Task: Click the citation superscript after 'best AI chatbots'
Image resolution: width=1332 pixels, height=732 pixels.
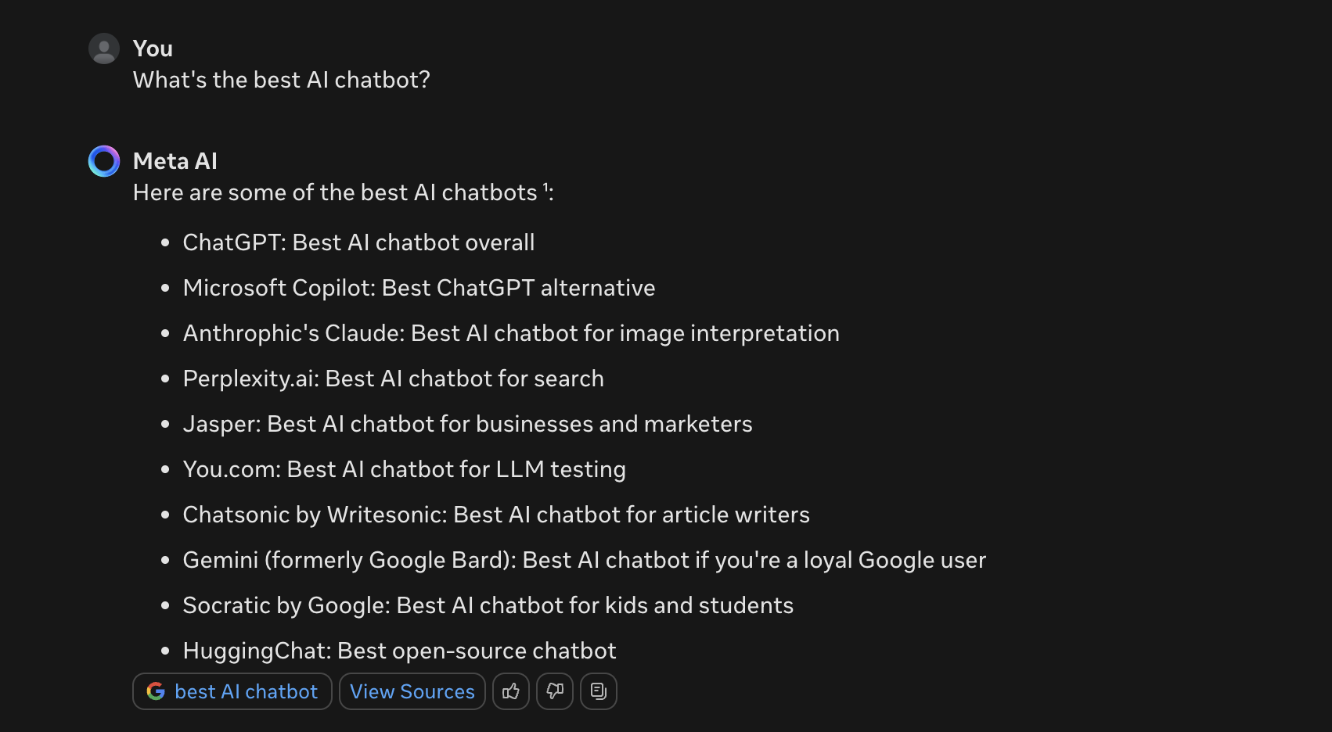Action: click(544, 188)
